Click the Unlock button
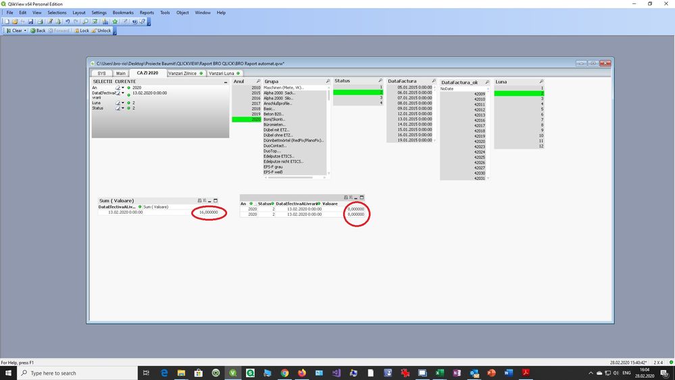The height and width of the screenshot is (380, 675). 101,30
